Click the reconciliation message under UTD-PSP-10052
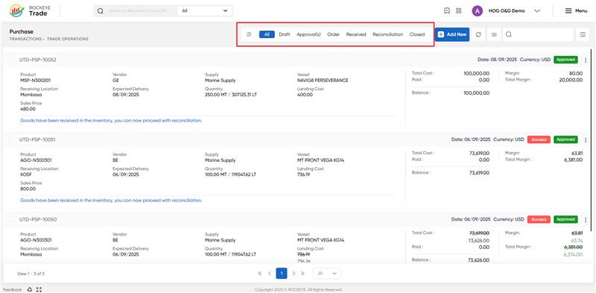Screen dimensions: 596x293 pos(111,121)
